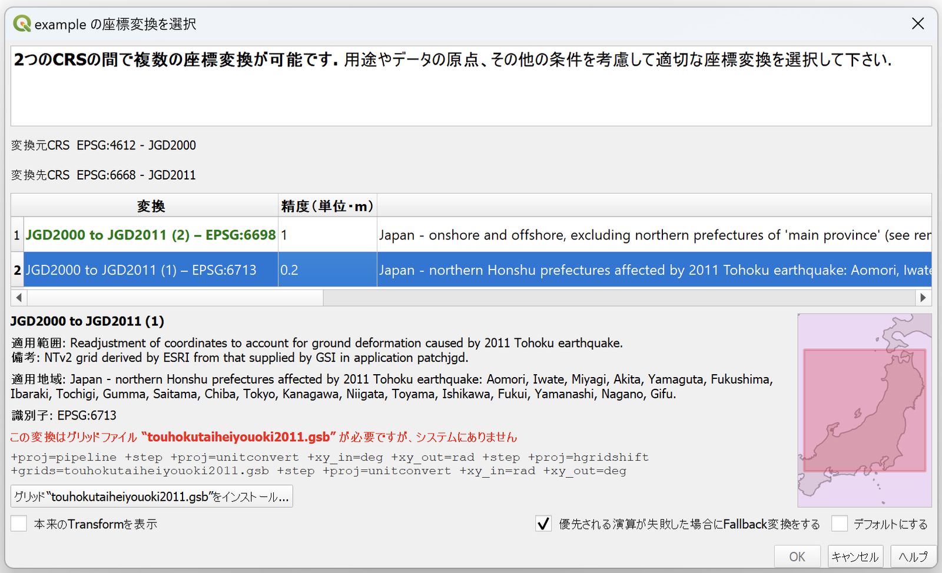Click area description of the EPSG:6698 row
This screenshot has height=573, width=942.
click(654, 235)
